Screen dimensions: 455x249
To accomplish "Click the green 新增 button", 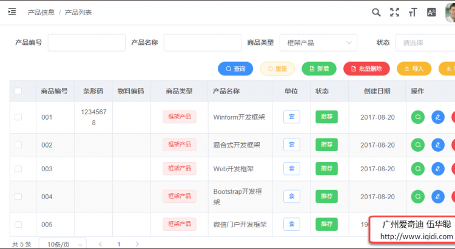I will coord(320,69).
